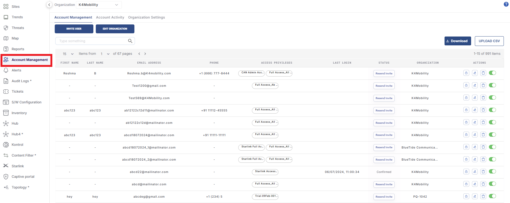The image size is (510, 203).
Task: Click the search magnifier icon
Action: pos(130,41)
